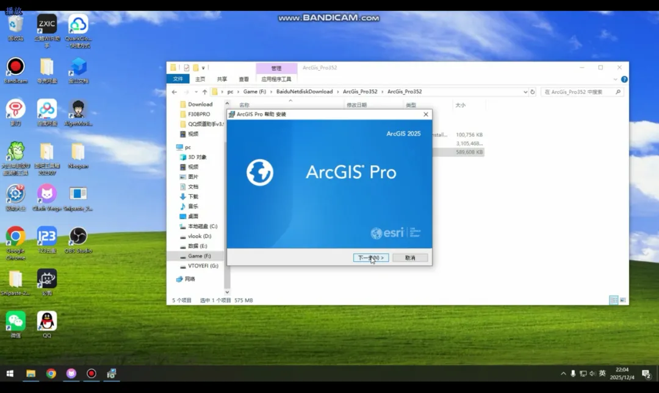
Task: Refresh the Explorer folder view
Action: (x=533, y=92)
